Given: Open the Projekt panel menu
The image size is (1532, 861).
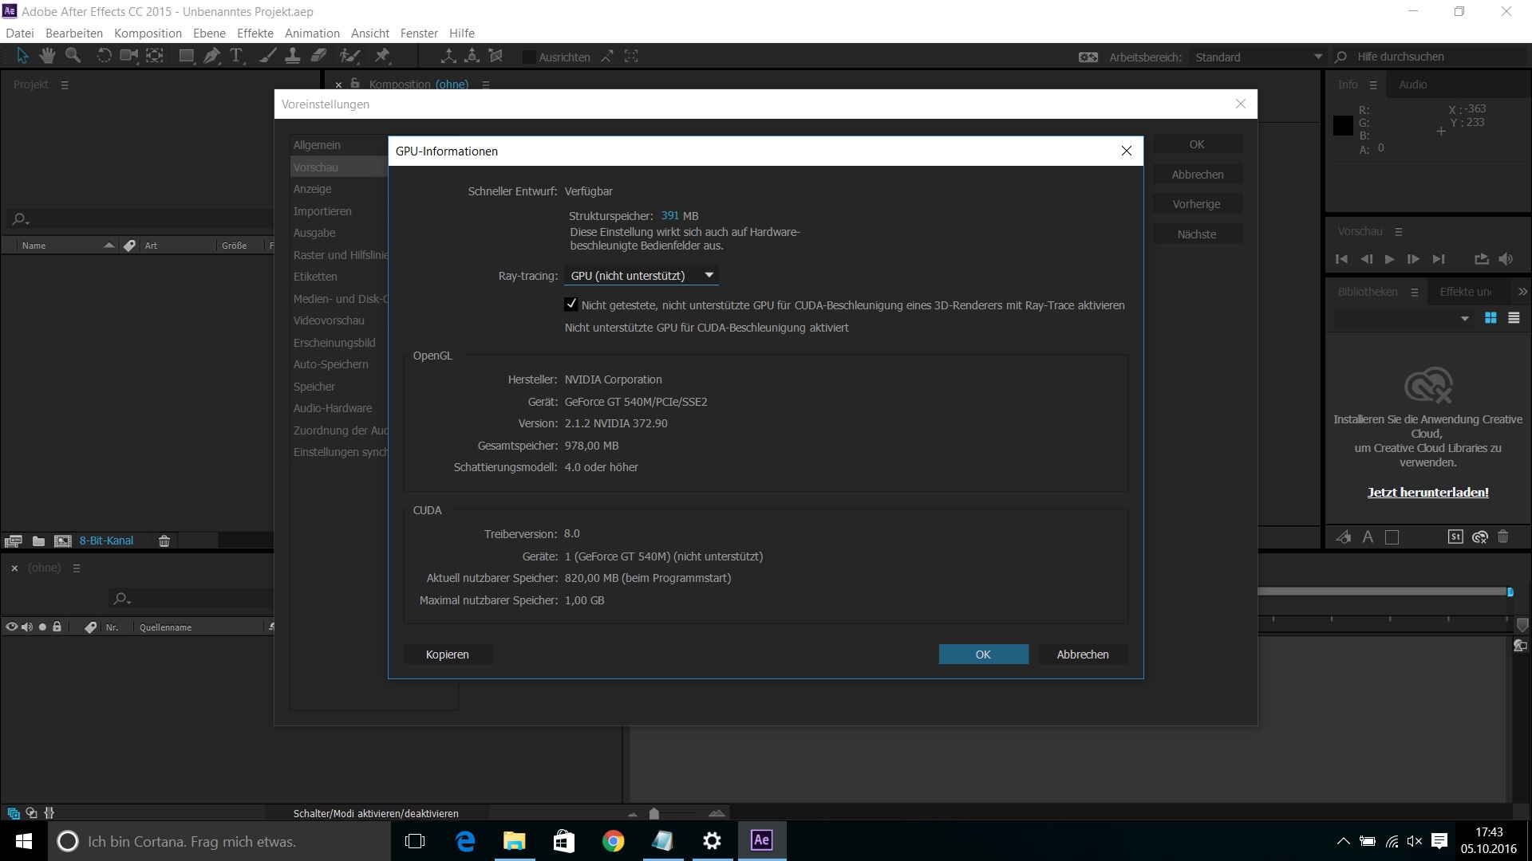Looking at the screenshot, I should click(x=65, y=85).
